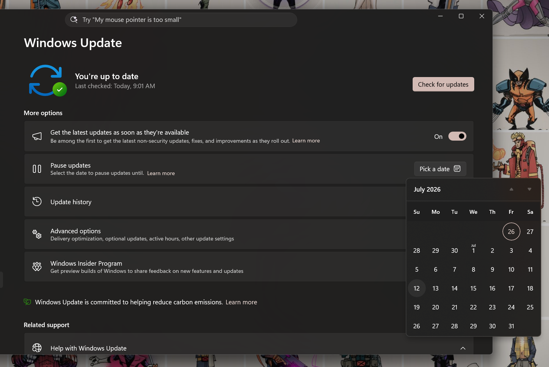Open Learn more link under Pause updates

point(161,173)
